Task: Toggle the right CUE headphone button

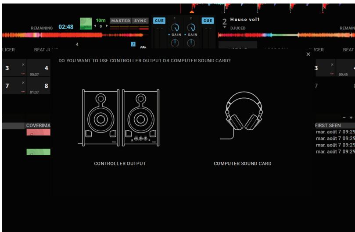Action: (x=208, y=21)
